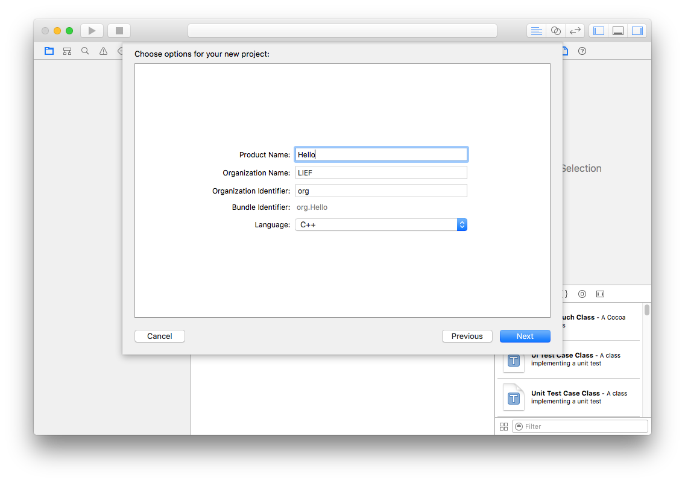Show the Object library tab
The image size is (685, 483).
click(x=582, y=294)
